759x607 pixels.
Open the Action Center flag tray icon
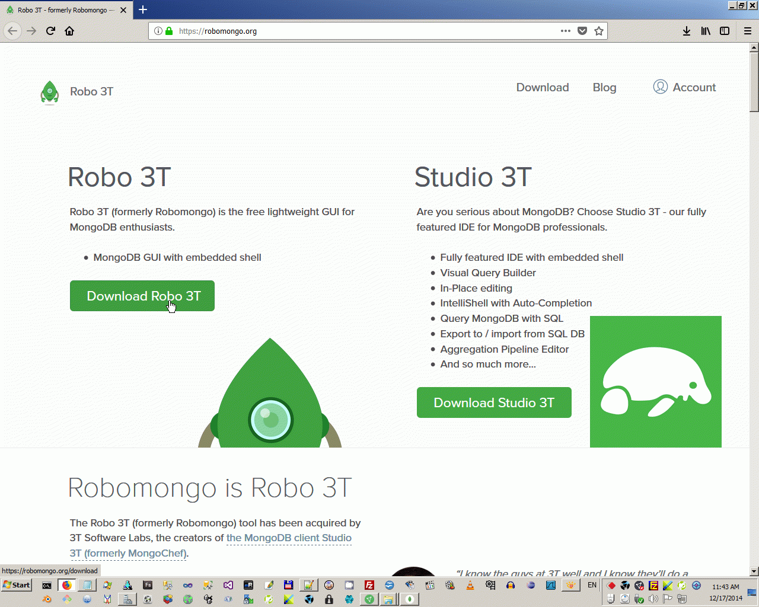(668, 599)
